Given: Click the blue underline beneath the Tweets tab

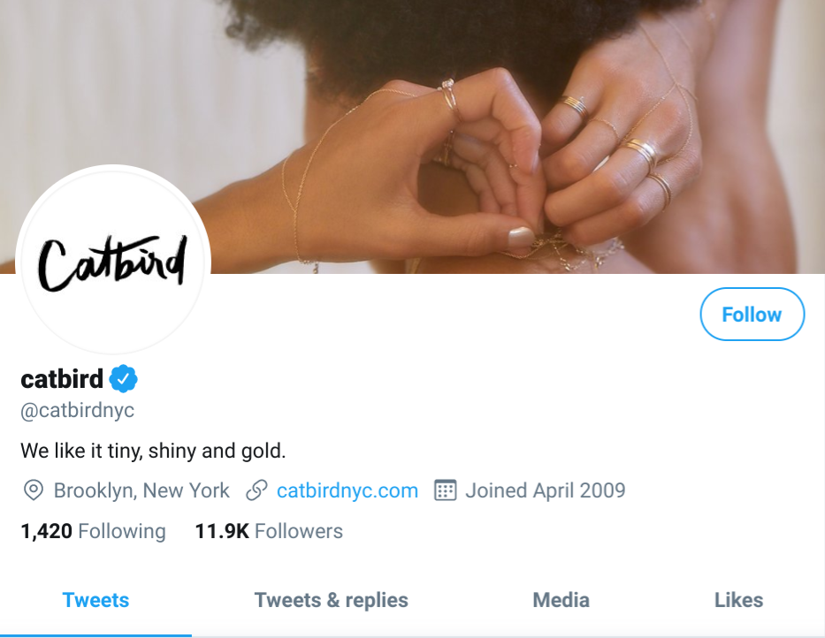Looking at the screenshot, I should [x=95, y=634].
